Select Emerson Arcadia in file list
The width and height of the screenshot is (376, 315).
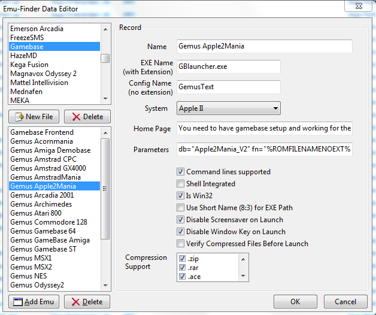tap(54, 29)
